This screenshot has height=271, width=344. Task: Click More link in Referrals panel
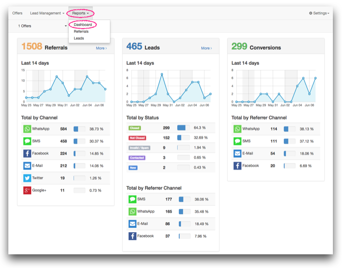click(x=101, y=48)
